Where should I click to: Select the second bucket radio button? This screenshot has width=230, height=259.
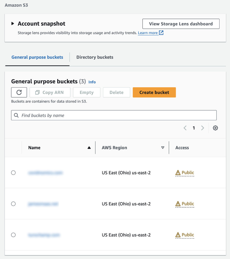13,204
